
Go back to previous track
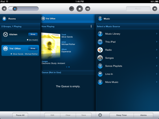tap(72, 9)
